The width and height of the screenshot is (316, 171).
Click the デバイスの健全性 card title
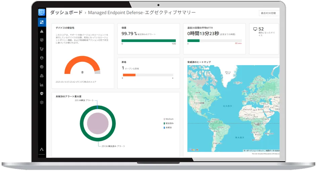[x=65, y=28]
